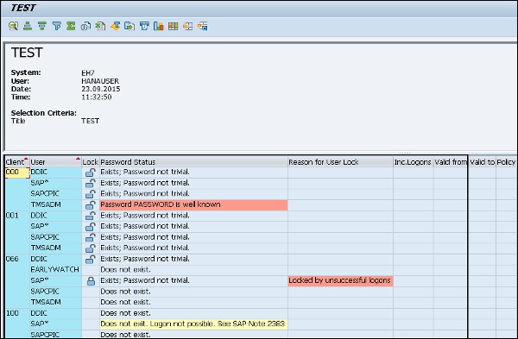Screen dimensions: 518x339
Task: Select DDIC user in client 100 row
Action: [55, 313]
